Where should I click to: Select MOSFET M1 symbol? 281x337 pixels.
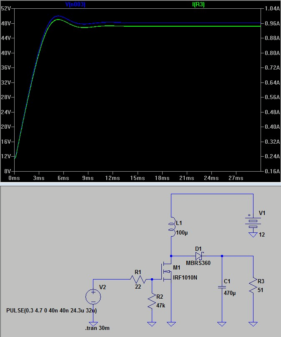(166, 272)
